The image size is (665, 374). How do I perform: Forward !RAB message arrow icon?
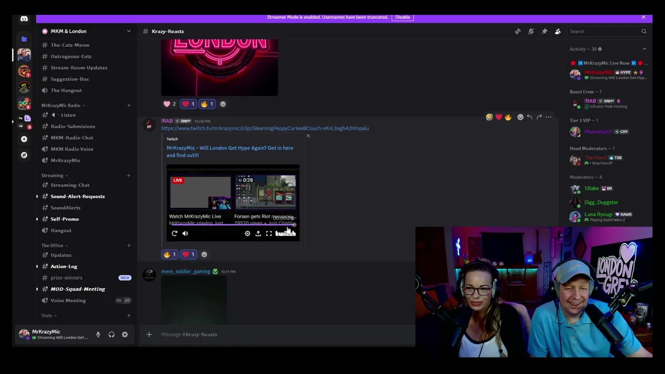click(539, 117)
